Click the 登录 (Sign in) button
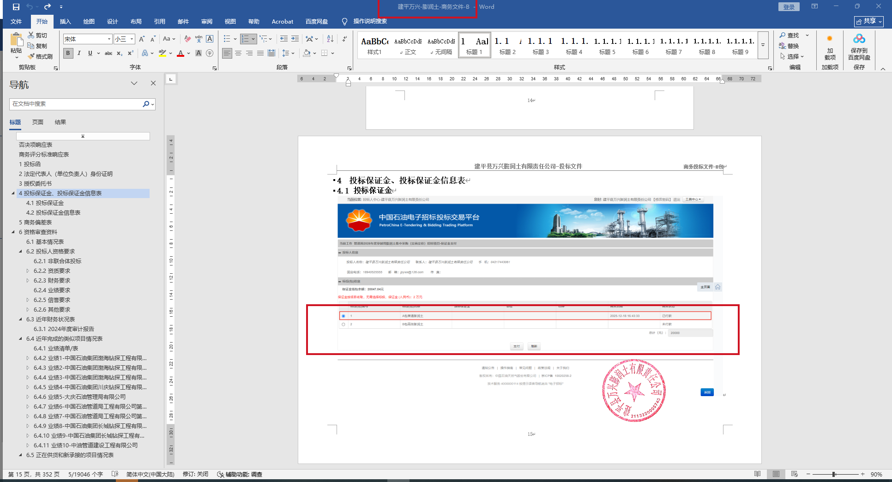The height and width of the screenshot is (482, 892). point(789,7)
